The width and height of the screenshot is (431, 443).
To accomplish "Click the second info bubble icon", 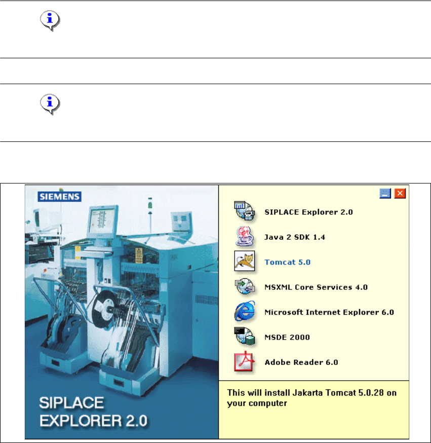I will click(50, 104).
